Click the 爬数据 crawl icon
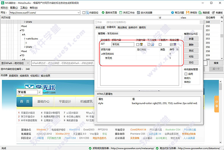The height and width of the screenshot is (150, 224). click(200, 13)
